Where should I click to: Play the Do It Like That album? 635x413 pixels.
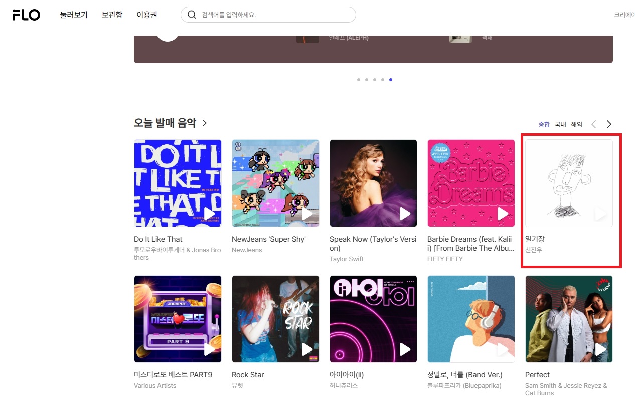210,214
